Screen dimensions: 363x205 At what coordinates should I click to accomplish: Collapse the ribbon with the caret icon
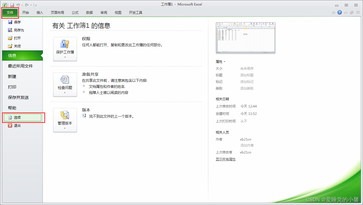(x=334, y=13)
